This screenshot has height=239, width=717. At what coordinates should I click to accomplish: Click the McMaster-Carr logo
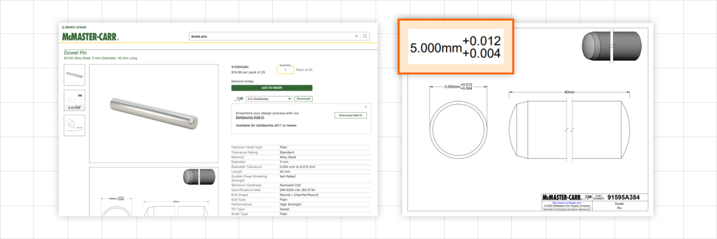(90, 37)
